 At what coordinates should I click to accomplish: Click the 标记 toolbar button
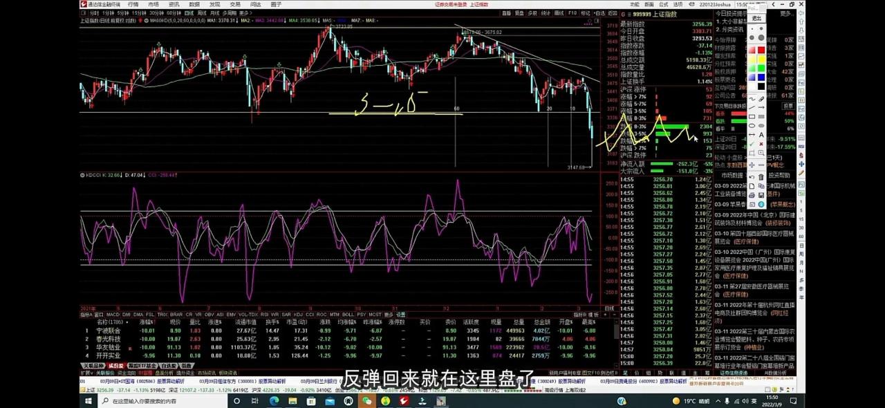pyautogui.click(x=586, y=13)
